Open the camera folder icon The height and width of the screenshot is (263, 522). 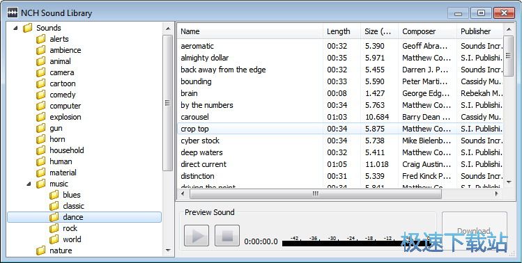pos(41,72)
